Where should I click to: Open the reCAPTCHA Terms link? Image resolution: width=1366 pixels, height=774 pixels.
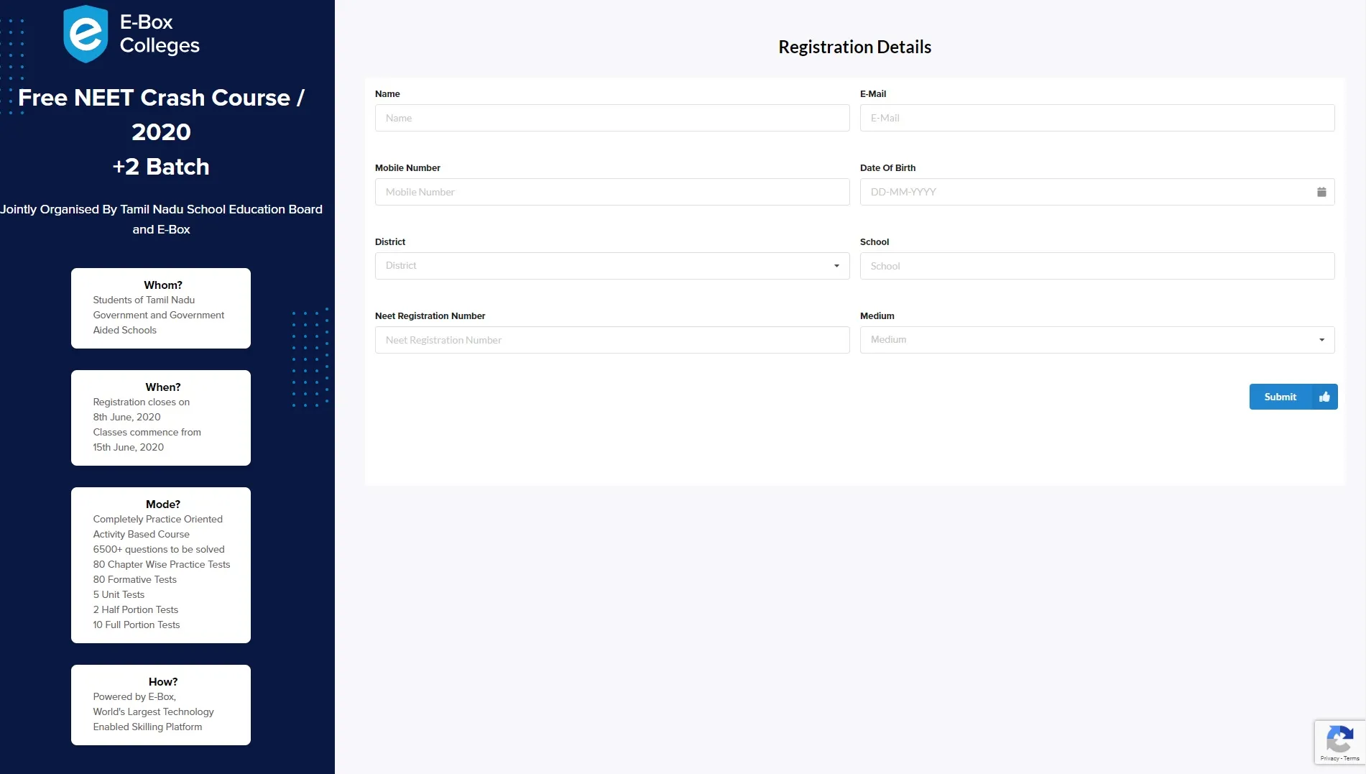click(1352, 758)
